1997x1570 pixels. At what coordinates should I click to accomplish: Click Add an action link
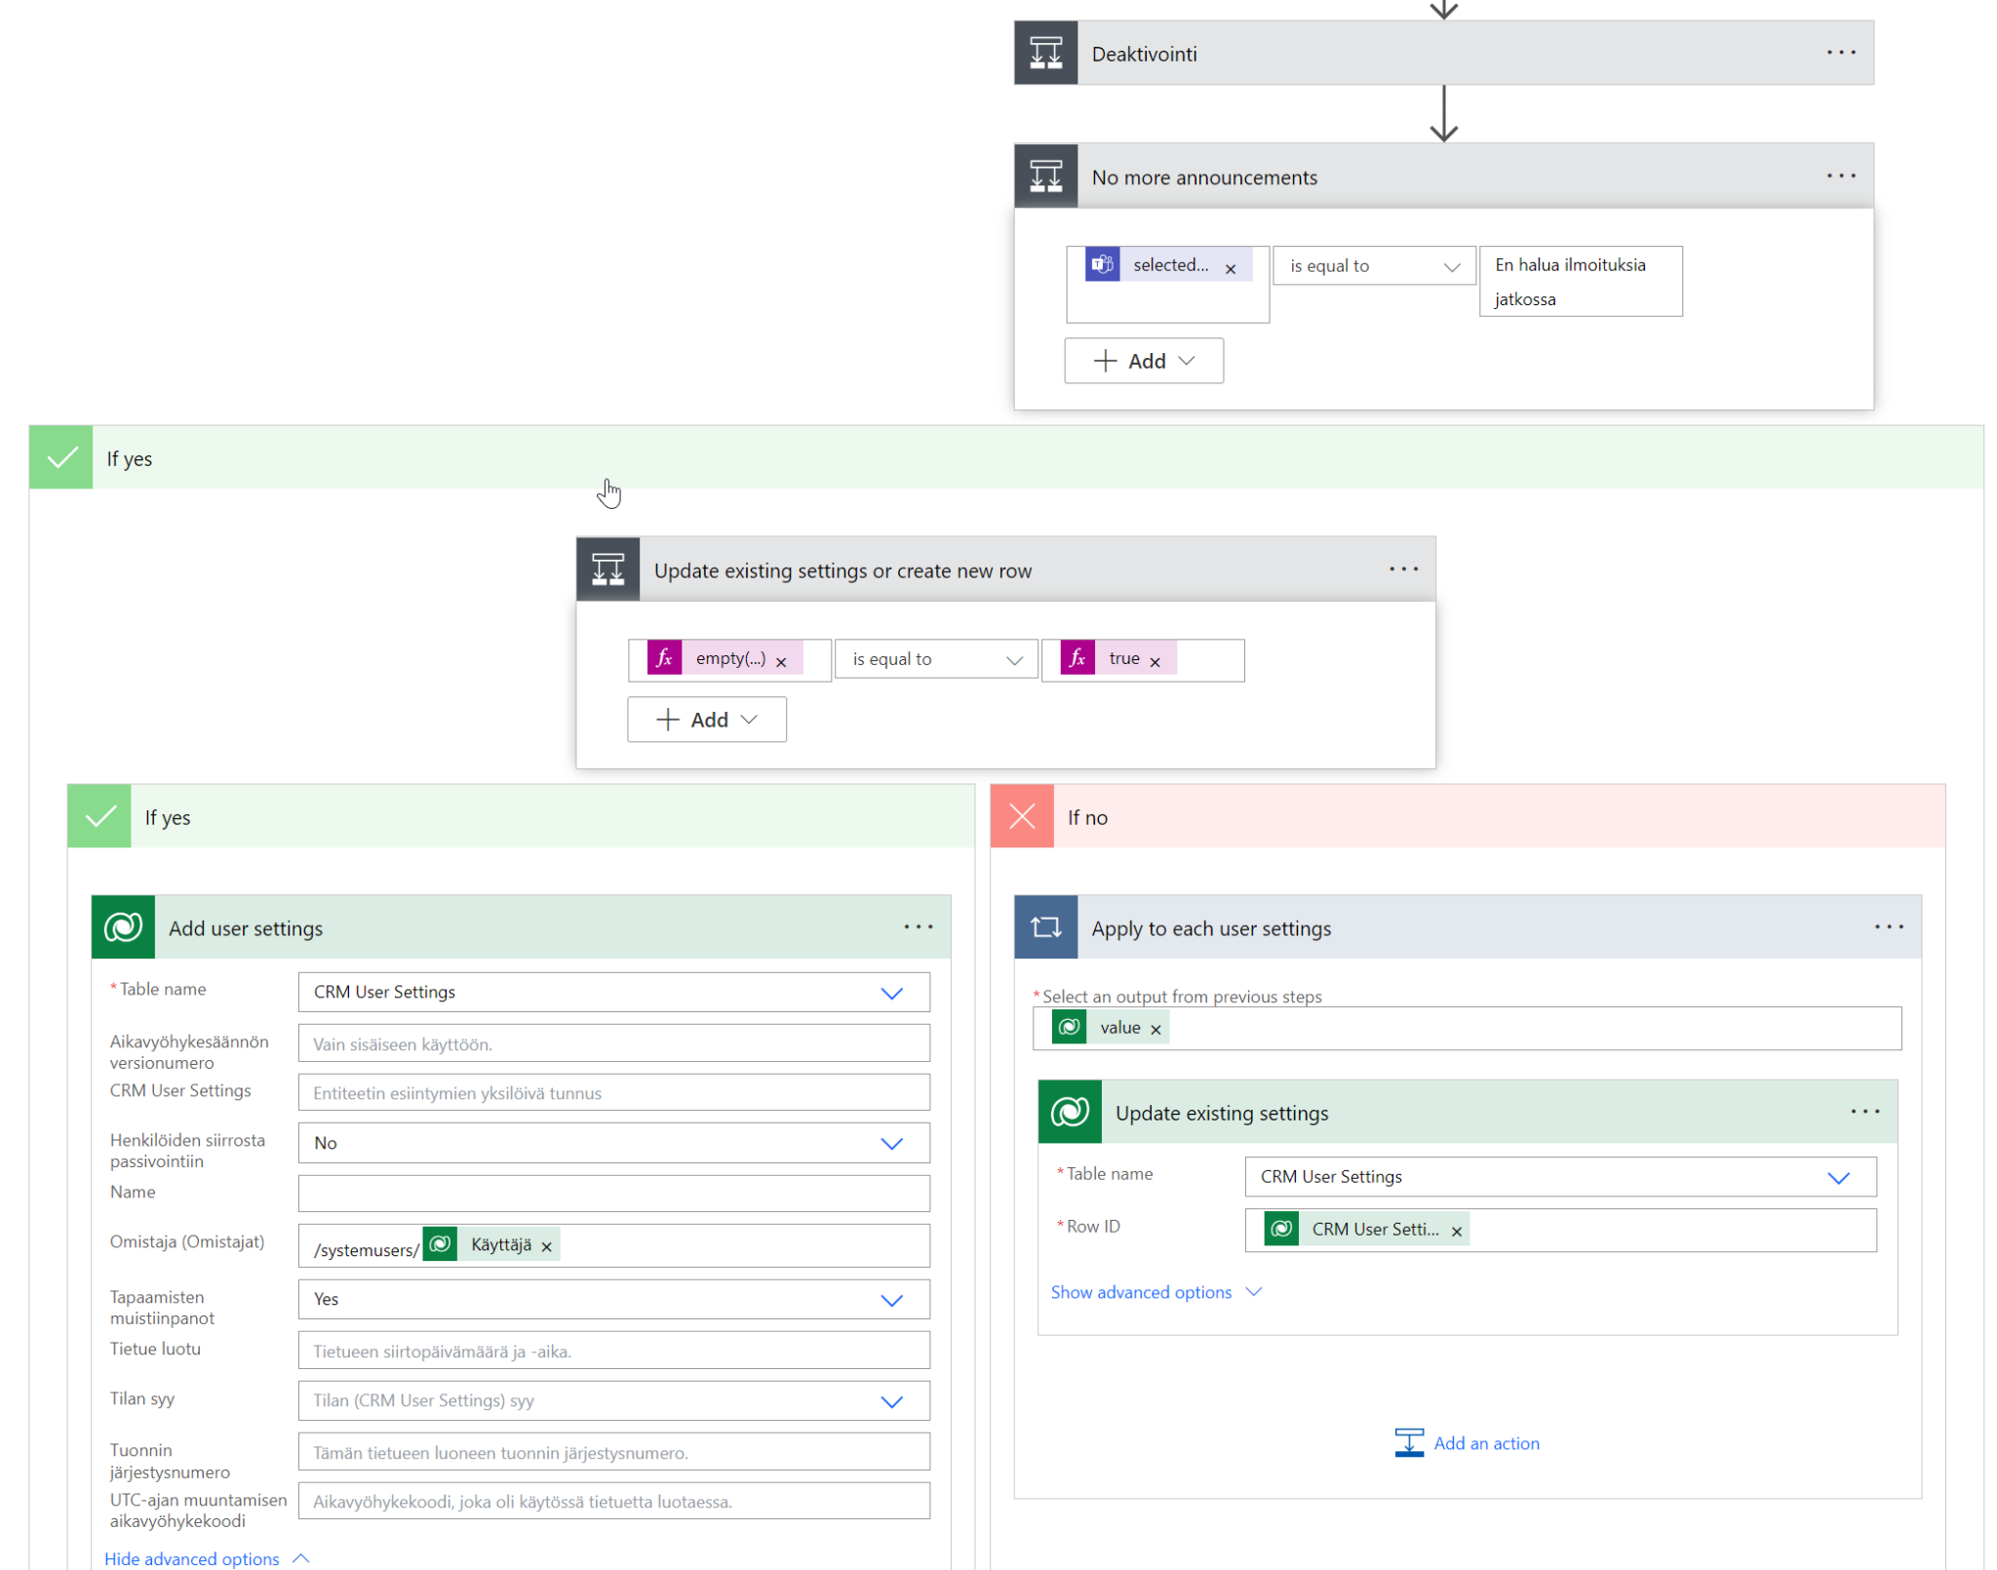(1467, 1443)
